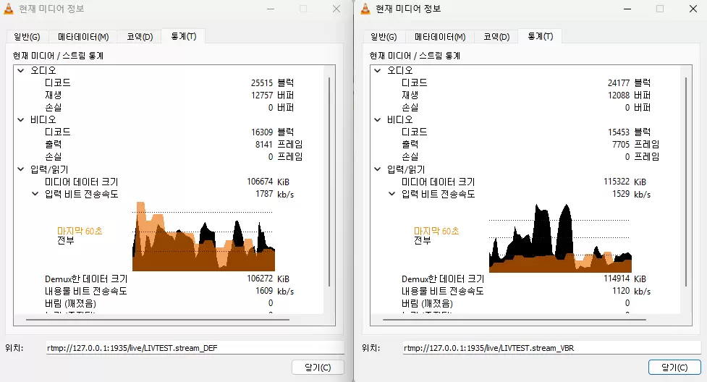Select 내용물 비트 전송속도 row in right window
The width and height of the screenshot is (707, 382).
coord(526,291)
